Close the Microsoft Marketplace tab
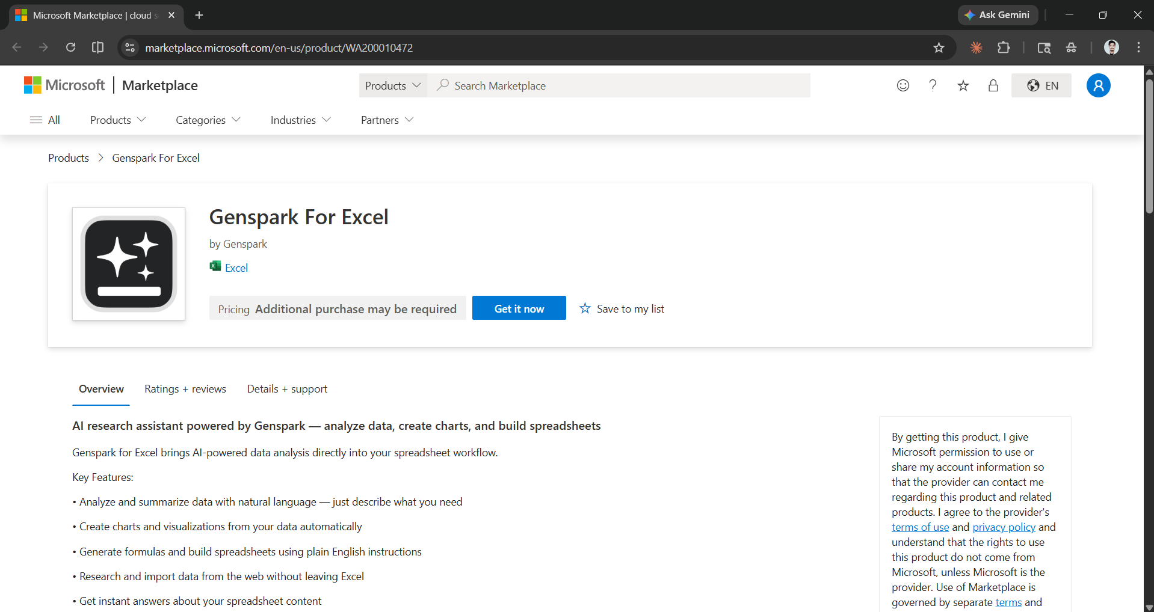 171,15
